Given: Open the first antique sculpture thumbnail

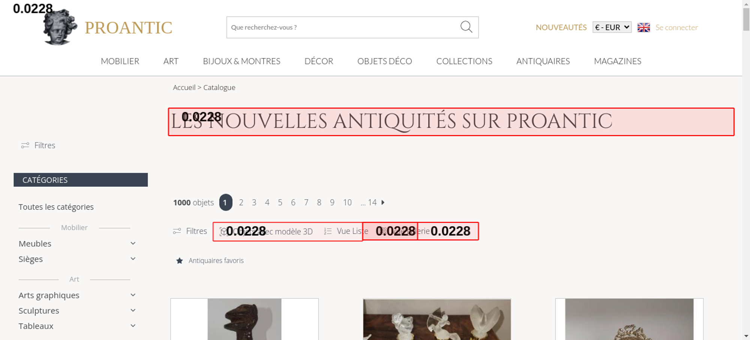Looking at the screenshot, I should click(244, 319).
